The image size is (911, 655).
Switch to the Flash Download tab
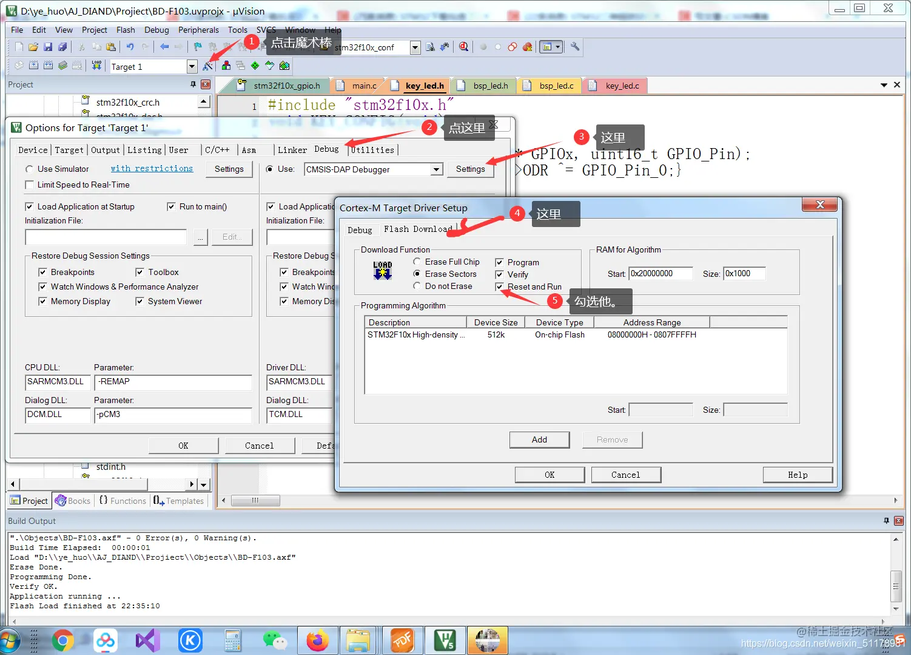click(x=418, y=229)
